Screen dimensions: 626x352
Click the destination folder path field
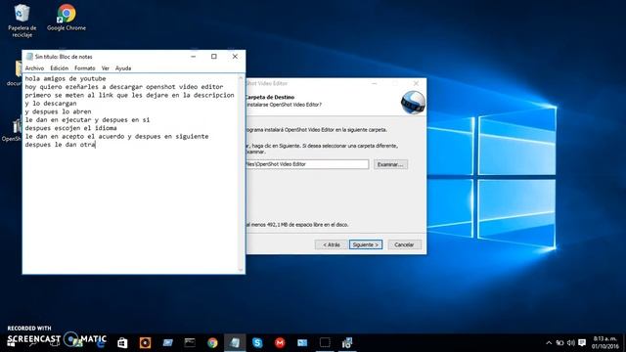(x=307, y=164)
